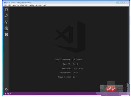Minimize the Visual Studio Code window
The width and height of the screenshot is (131, 97).
[118, 3]
